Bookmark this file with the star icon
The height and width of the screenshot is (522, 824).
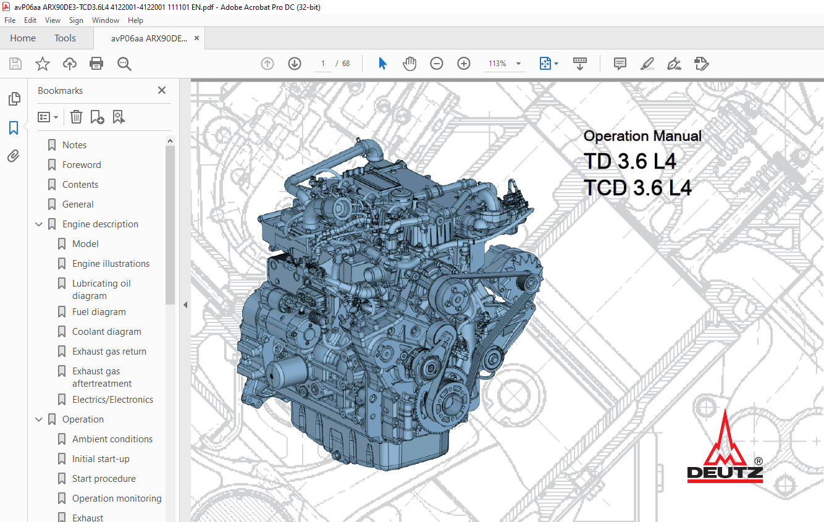tap(43, 64)
